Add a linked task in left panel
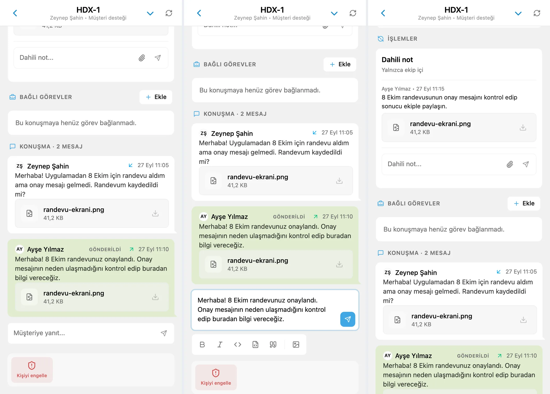This screenshot has width=550, height=394. pos(156,97)
